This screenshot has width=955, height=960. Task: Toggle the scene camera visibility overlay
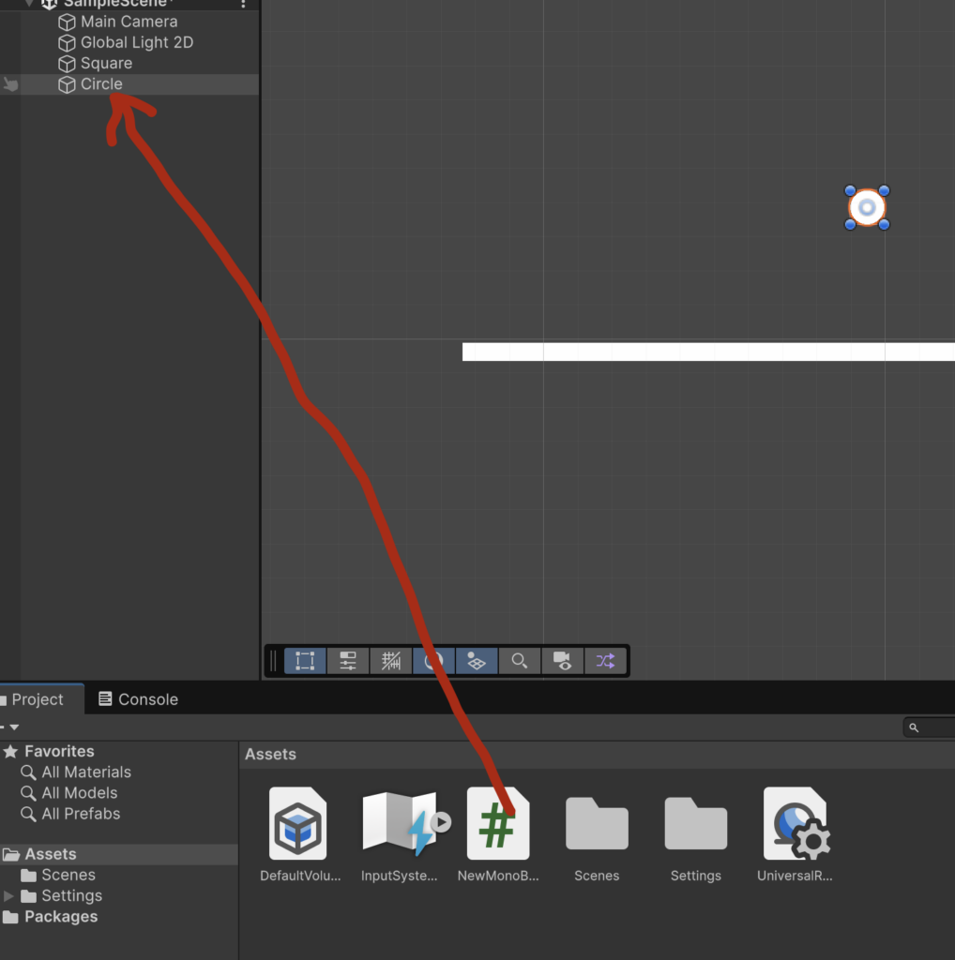coord(562,661)
